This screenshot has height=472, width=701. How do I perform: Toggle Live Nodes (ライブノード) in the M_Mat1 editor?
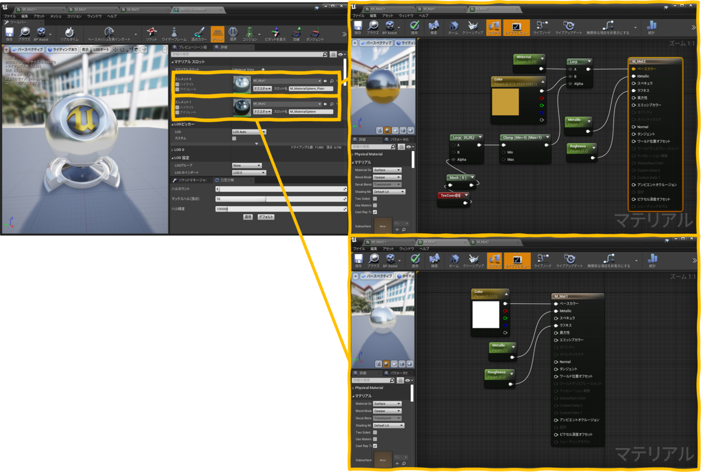[542, 261]
